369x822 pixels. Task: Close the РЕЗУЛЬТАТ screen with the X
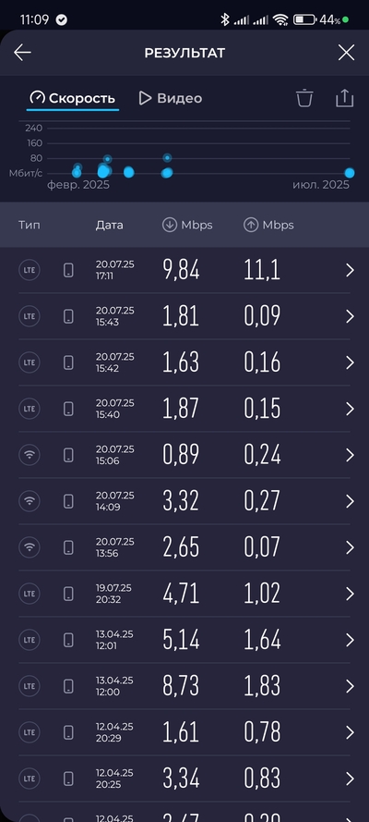346,53
